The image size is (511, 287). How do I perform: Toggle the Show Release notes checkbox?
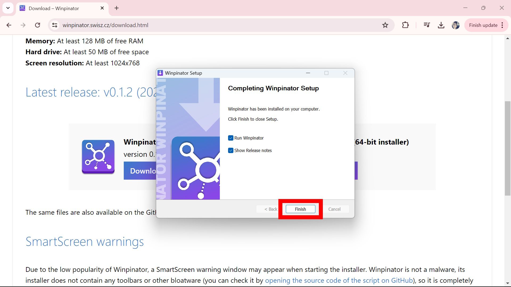230,150
